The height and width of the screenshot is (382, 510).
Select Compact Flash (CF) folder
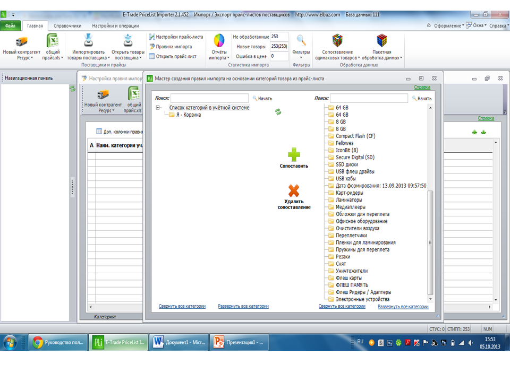(355, 136)
